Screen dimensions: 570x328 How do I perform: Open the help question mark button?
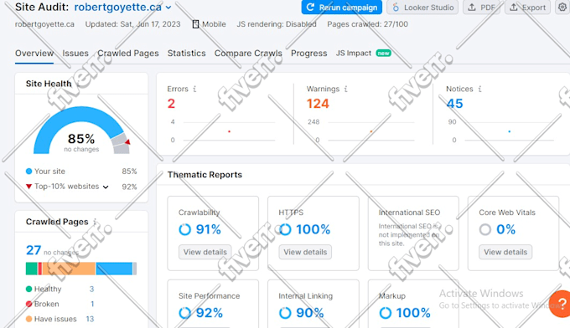tap(561, 304)
